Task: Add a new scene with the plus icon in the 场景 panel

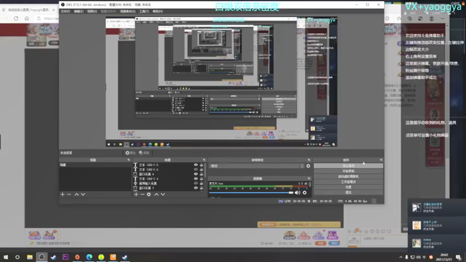Action: point(62,194)
